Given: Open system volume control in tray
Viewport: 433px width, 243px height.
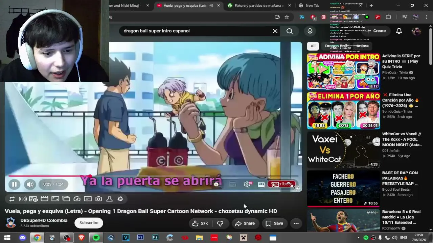Looking at the screenshot, I should click(x=394, y=238).
